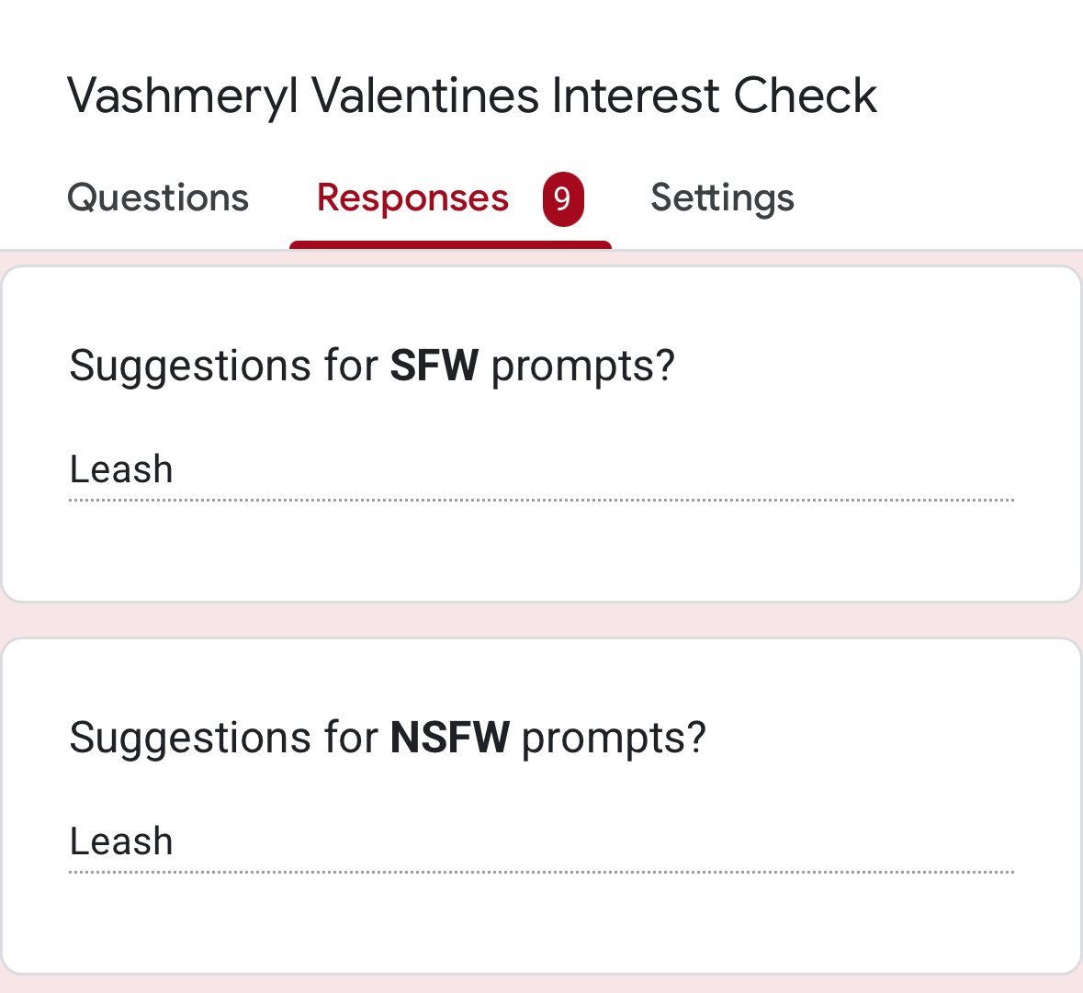Click the response count badge showing 9
Image resolution: width=1083 pixels, height=993 pixels.
coord(563,198)
